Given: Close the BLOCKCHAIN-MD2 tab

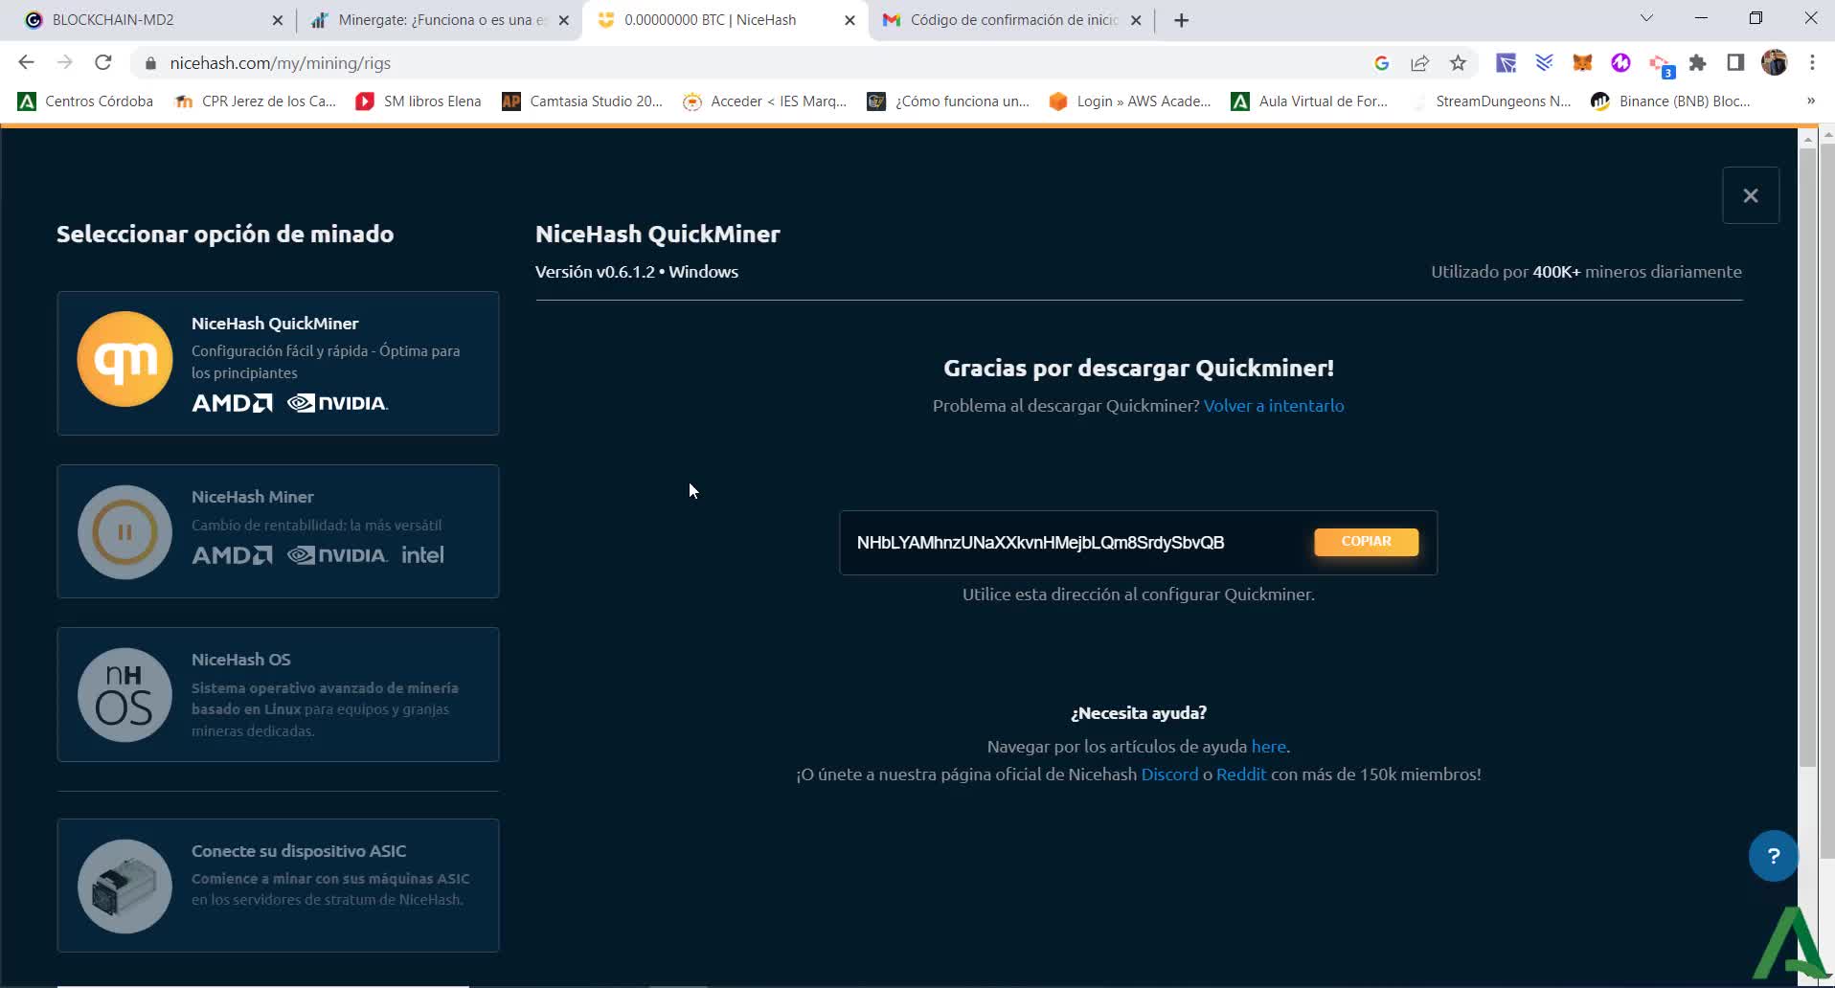Looking at the screenshot, I should (x=278, y=20).
